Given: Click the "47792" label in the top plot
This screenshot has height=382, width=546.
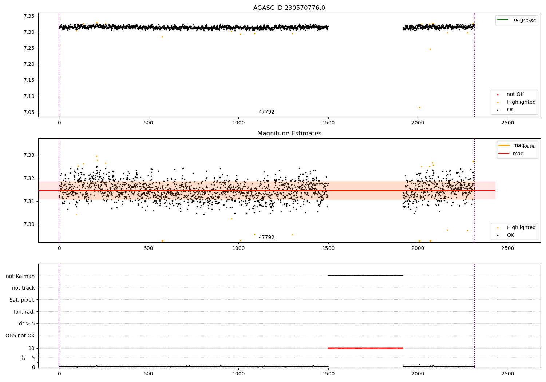Looking at the screenshot, I should [x=266, y=112].
